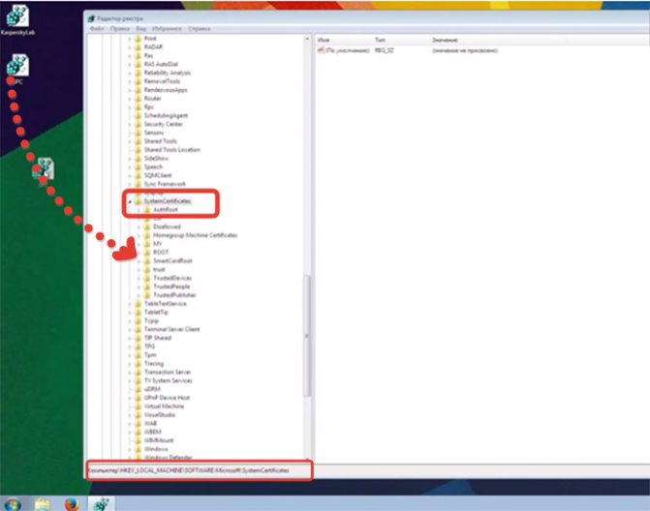Image resolution: width=650 pixels, height=511 pixels.
Task: Expand the AuthRoot subkey
Action: [139, 210]
